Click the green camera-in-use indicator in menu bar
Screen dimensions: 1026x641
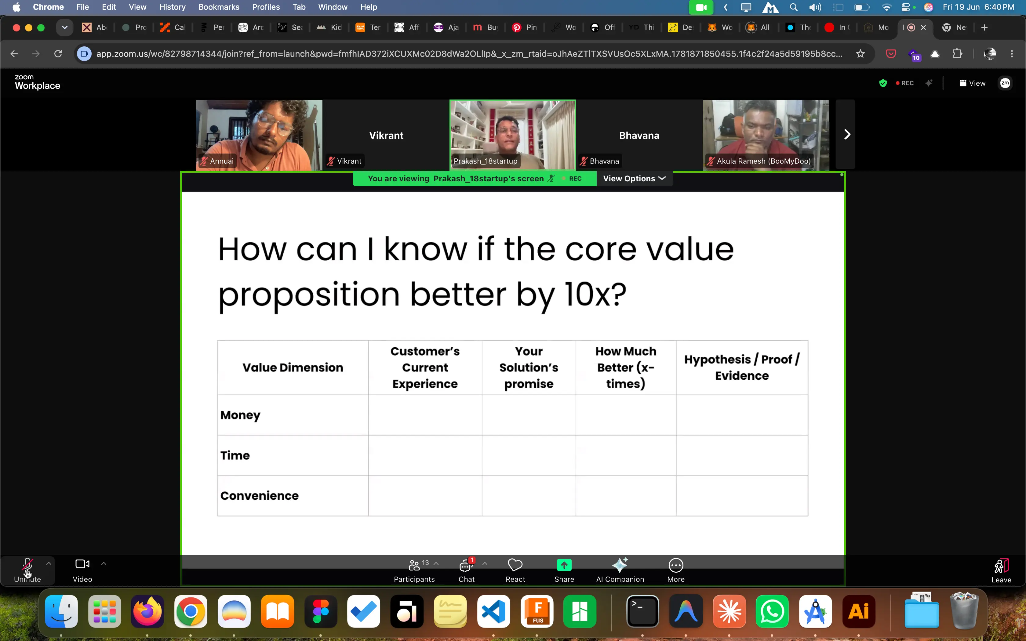point(701,7)
